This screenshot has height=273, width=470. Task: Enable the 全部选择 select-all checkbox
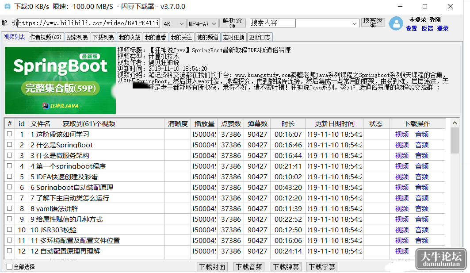pyautogui.click(x=10, y=266)
